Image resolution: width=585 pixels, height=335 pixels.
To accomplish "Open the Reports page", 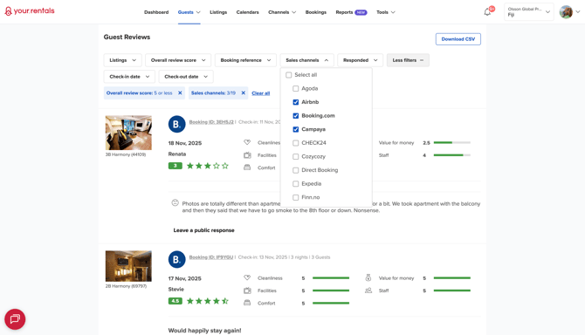I will coord(351,12).
